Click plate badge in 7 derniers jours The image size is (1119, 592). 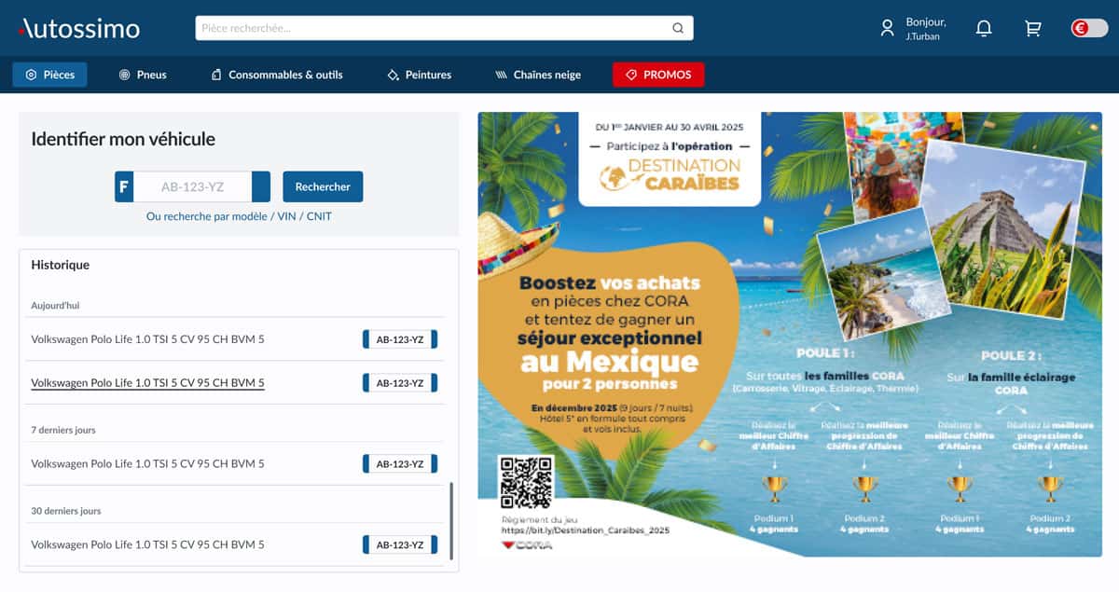pos(399,463)
